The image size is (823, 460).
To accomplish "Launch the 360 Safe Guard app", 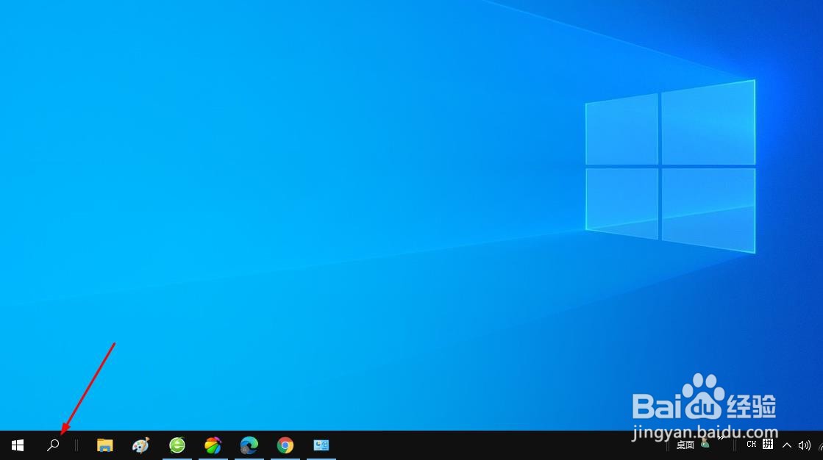I will (x=213, y=445).
